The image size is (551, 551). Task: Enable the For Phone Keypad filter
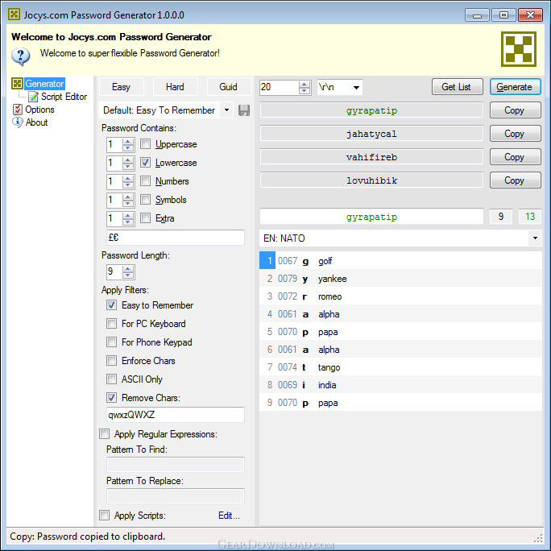tap(112, 342)
